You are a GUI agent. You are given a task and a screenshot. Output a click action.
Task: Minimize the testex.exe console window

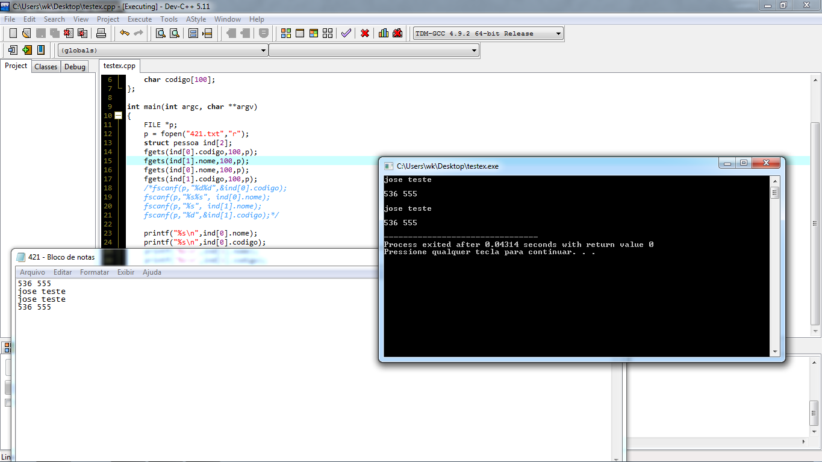coord(727,163)
